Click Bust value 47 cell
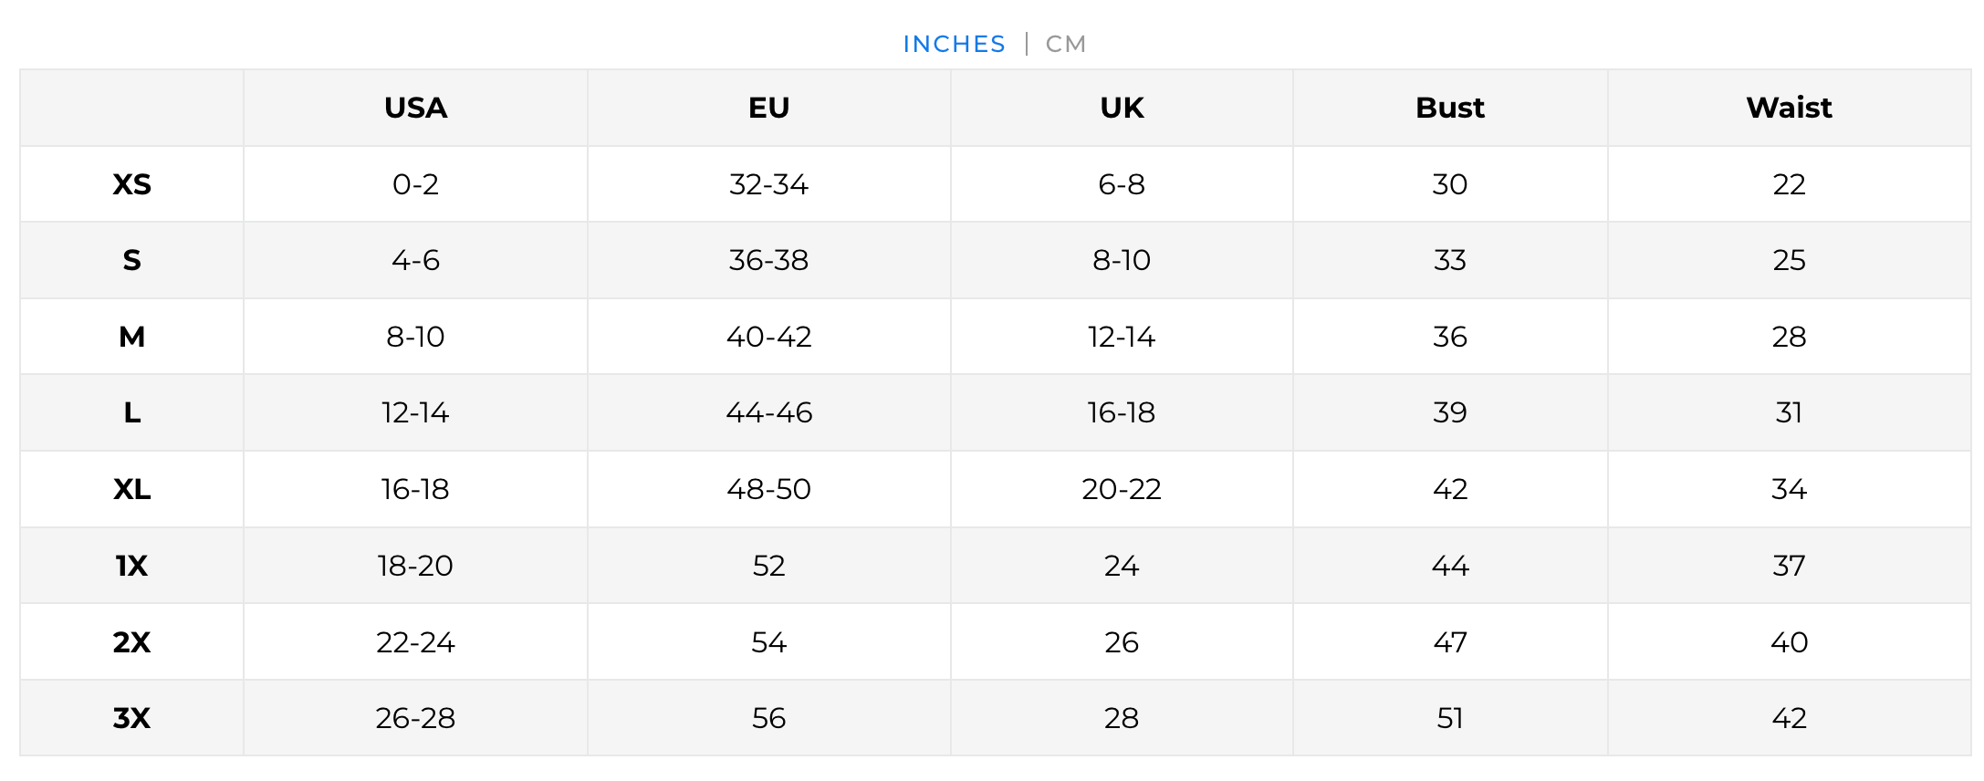 coord(1449,642)
